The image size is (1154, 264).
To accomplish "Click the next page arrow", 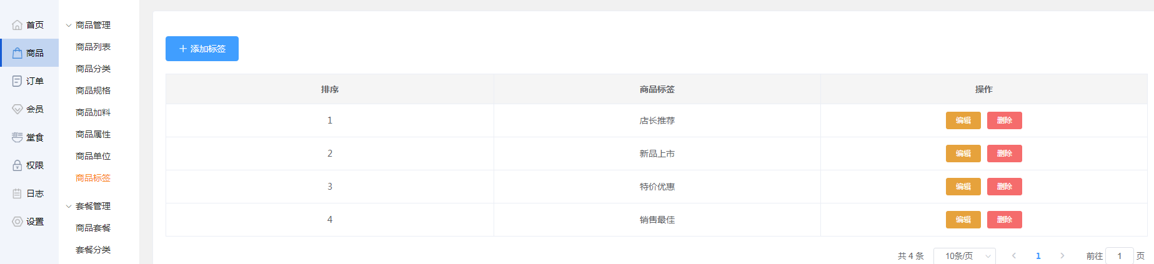I will [1062, 256].
